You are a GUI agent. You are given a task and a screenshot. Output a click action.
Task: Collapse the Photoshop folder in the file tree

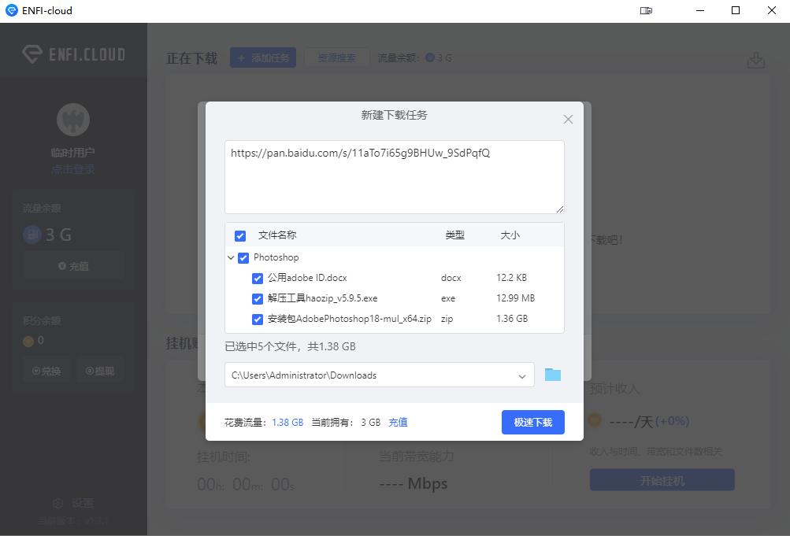pyautogui.click(x=231, y=257)
